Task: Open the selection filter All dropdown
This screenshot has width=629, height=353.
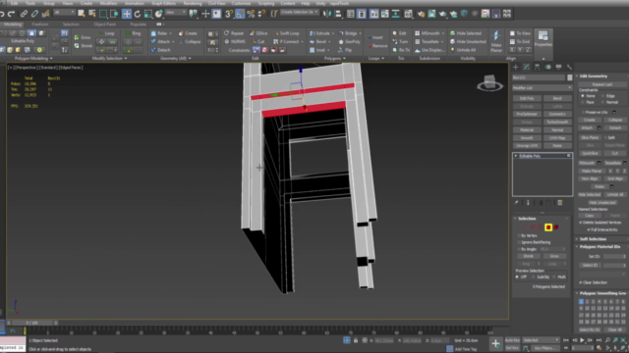Action: 64,13
